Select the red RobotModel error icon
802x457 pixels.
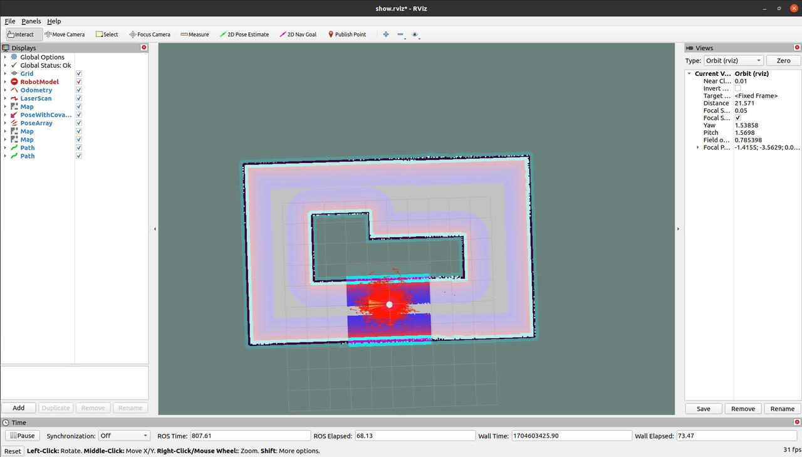coord(14,81)
